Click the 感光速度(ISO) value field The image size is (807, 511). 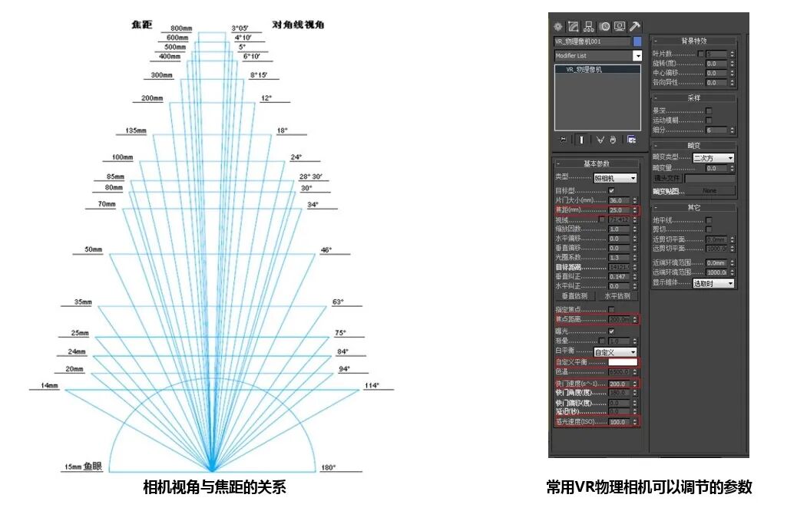tap(620, 422)
